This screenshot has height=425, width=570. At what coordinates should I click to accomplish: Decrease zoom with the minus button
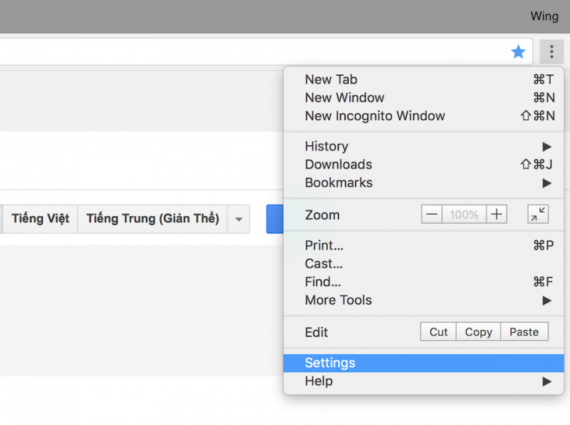coord(432,215)
